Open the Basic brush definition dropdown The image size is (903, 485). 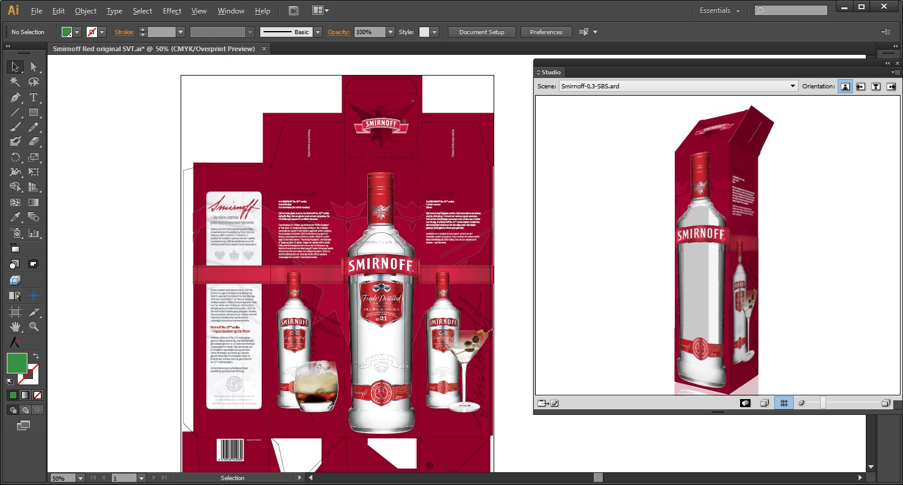click(x=317, y=32)
